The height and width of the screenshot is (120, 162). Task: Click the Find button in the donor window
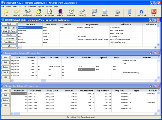coord(9,24)
